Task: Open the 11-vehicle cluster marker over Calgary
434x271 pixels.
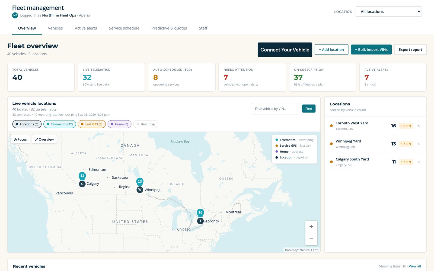Action: click(x=82, y=176)
